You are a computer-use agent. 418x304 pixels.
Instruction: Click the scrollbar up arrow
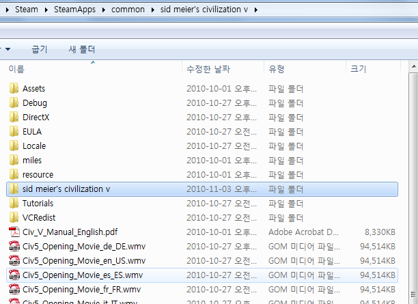413,67
